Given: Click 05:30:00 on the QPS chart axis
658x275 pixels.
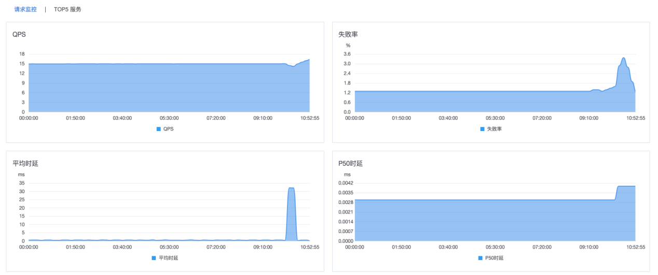Looking at the screenshot, I should pos(169,118).
